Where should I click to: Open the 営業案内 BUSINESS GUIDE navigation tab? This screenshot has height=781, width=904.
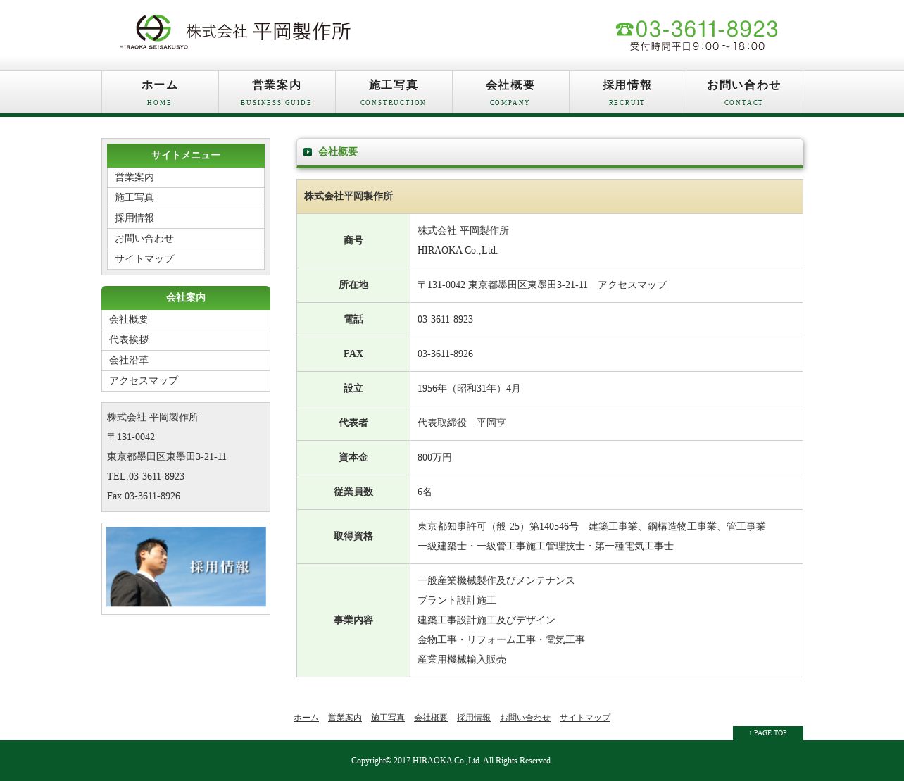click(277, 92)
